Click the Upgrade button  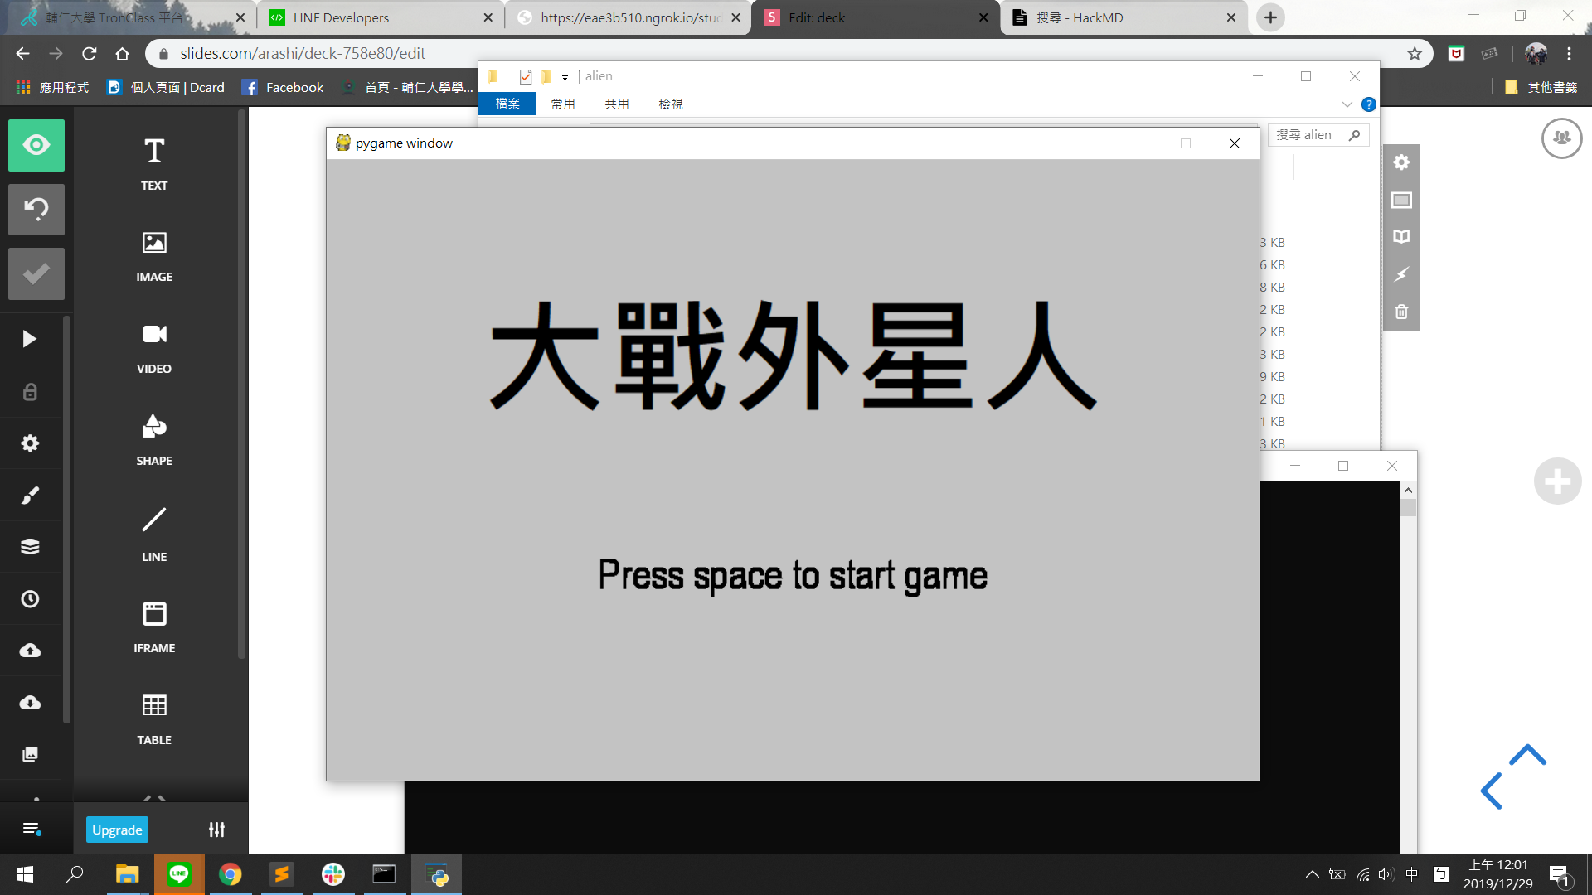117,830
